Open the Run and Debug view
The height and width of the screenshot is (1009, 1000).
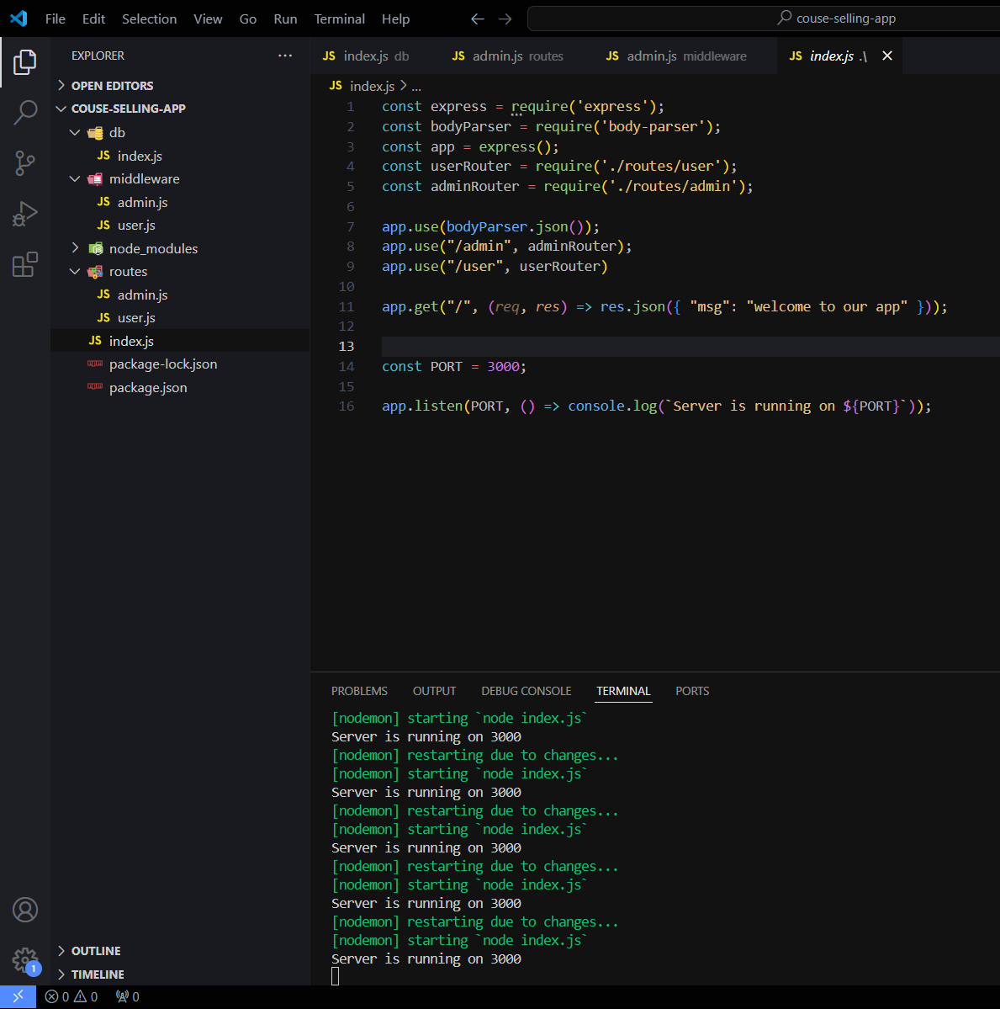pos(25,214)
